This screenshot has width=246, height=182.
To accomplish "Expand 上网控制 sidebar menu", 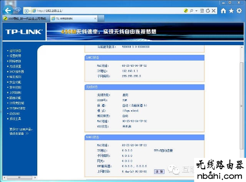I will (15, 93).
